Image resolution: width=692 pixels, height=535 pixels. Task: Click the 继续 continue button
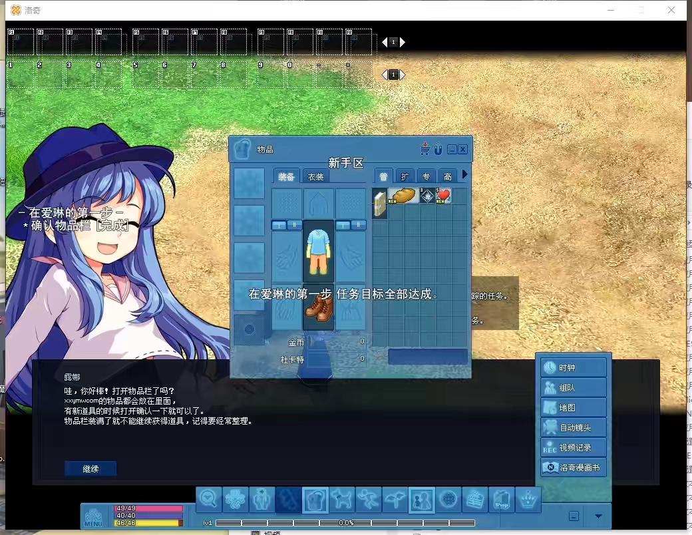[90, 468]
